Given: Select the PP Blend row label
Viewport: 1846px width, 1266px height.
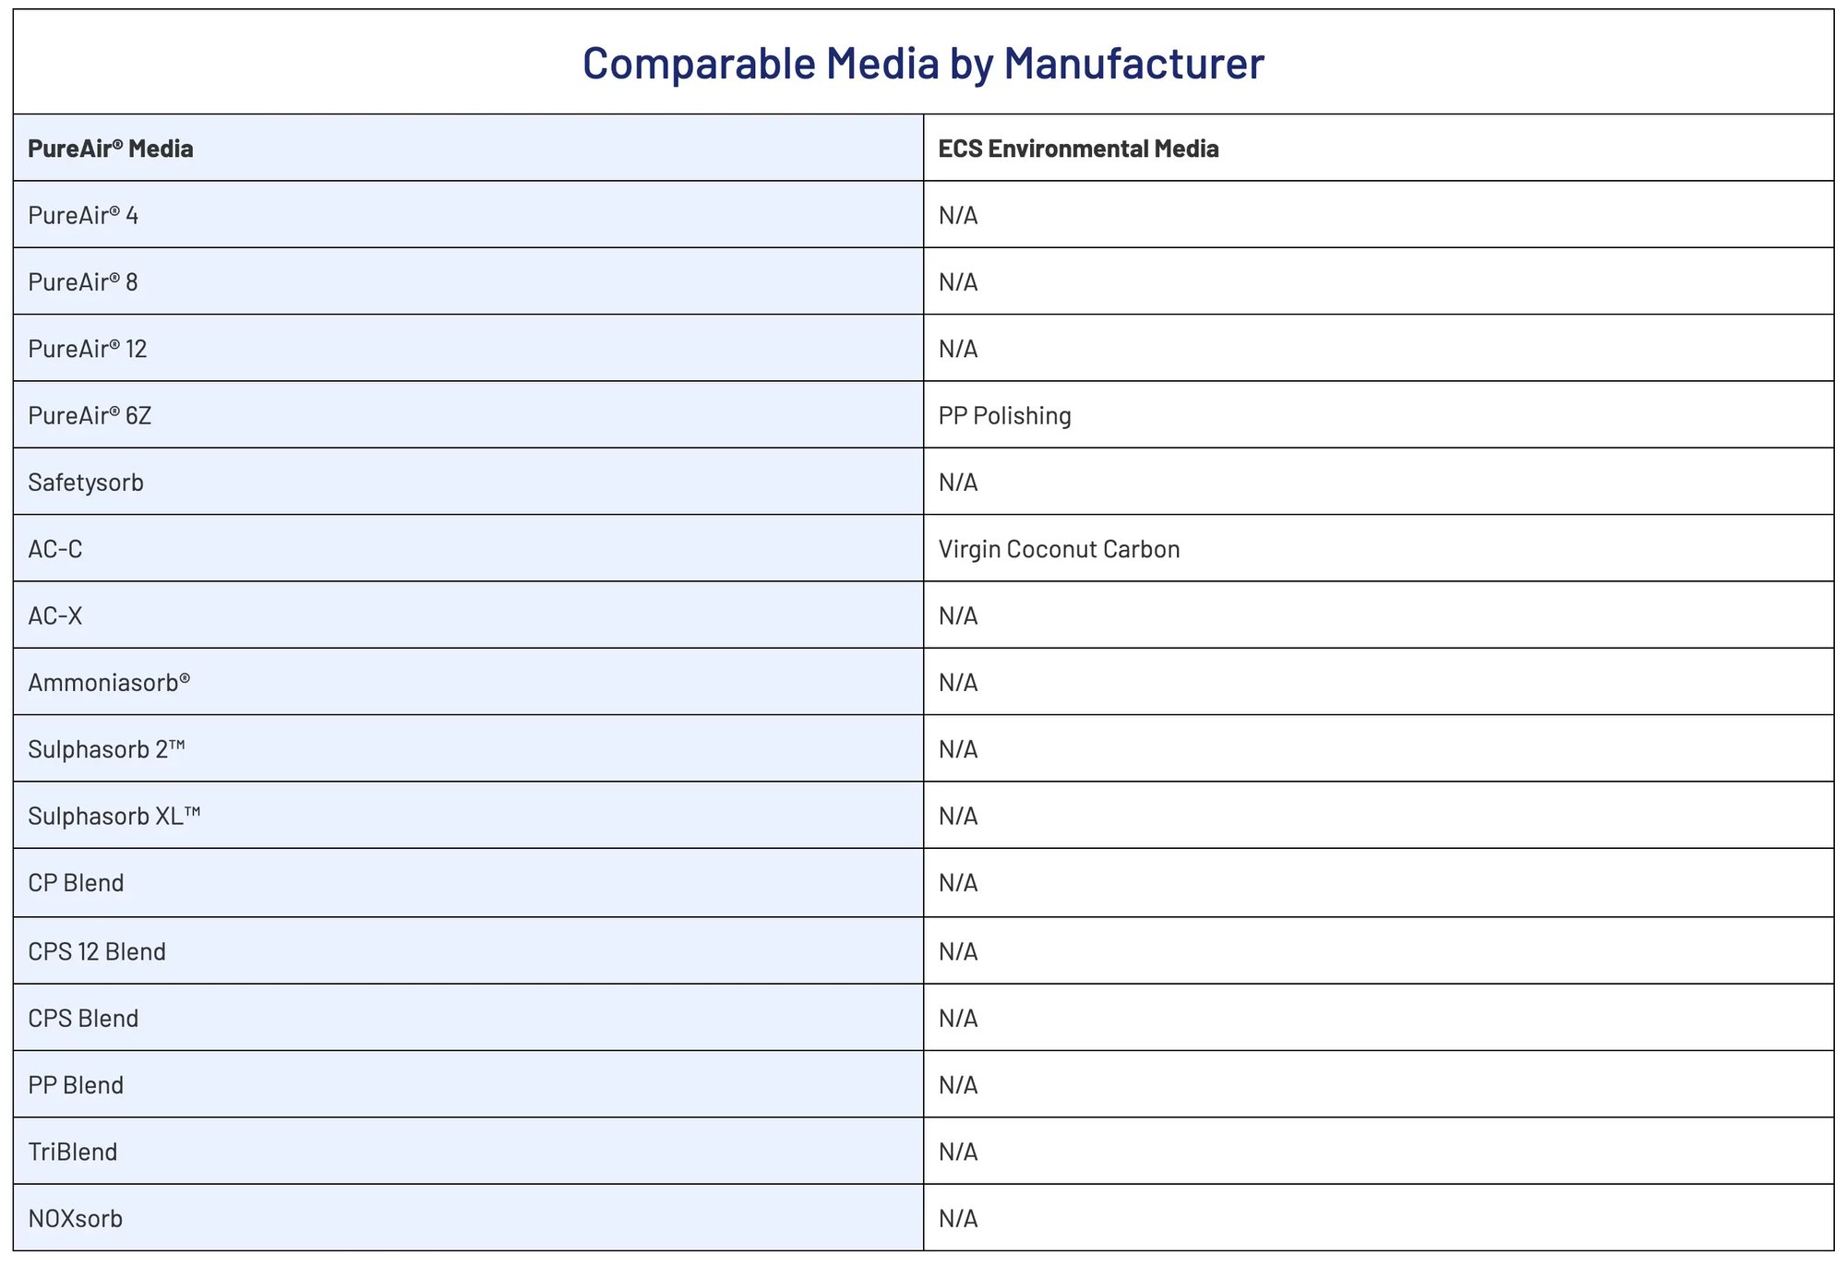Looking at the screenshot, I should tap(76, 1085).
